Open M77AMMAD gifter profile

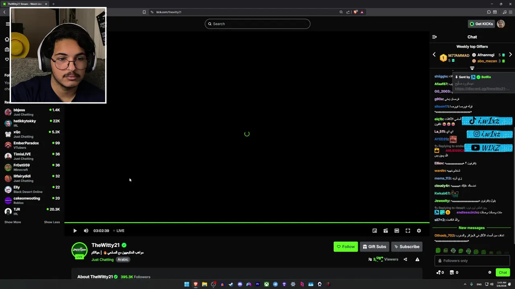pyautogui.click(x=459, y=56)
